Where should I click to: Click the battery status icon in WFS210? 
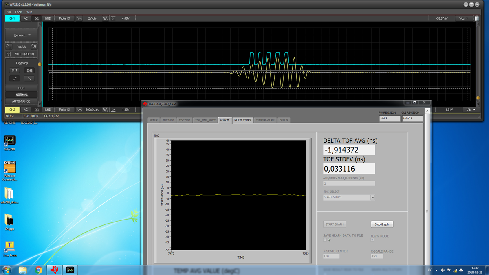(477, 18)
